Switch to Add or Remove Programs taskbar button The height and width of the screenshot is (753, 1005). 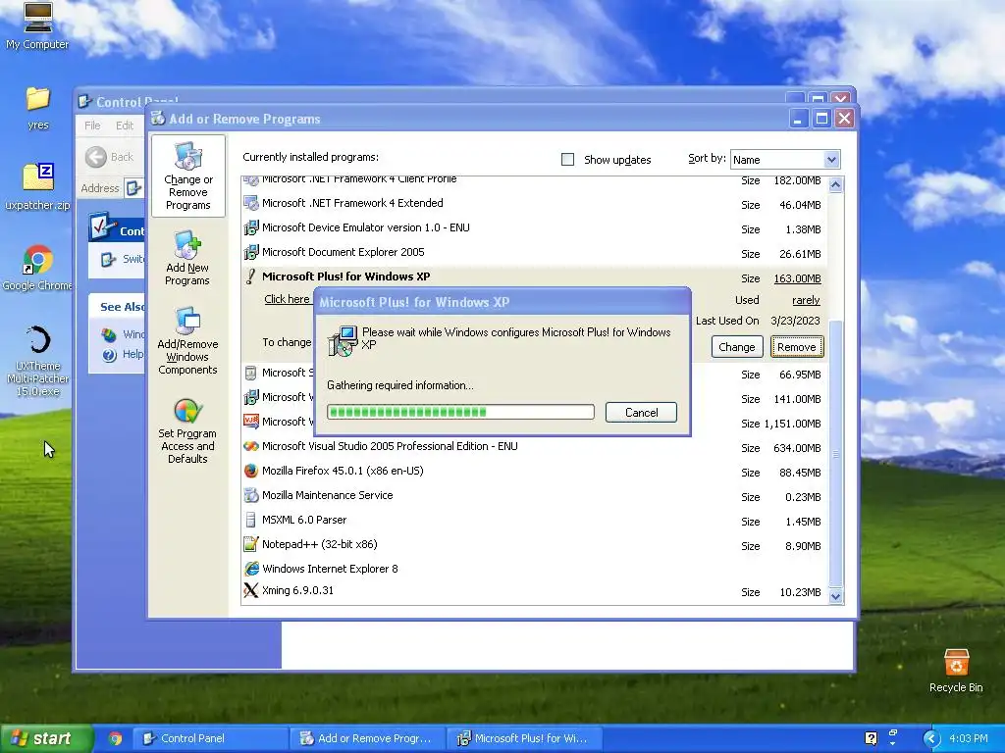pyautogui.click(x=368, y=738)
